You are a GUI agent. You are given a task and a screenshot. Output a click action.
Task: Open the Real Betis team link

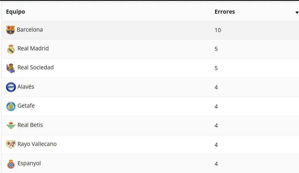click(x=30, y=125)
